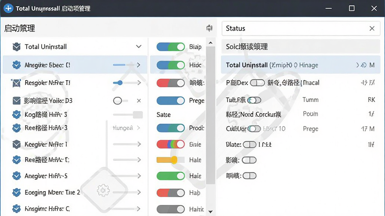The height and width of the screenshot is (216, 385).
Task: Click the Poum text
Action: 310,114
